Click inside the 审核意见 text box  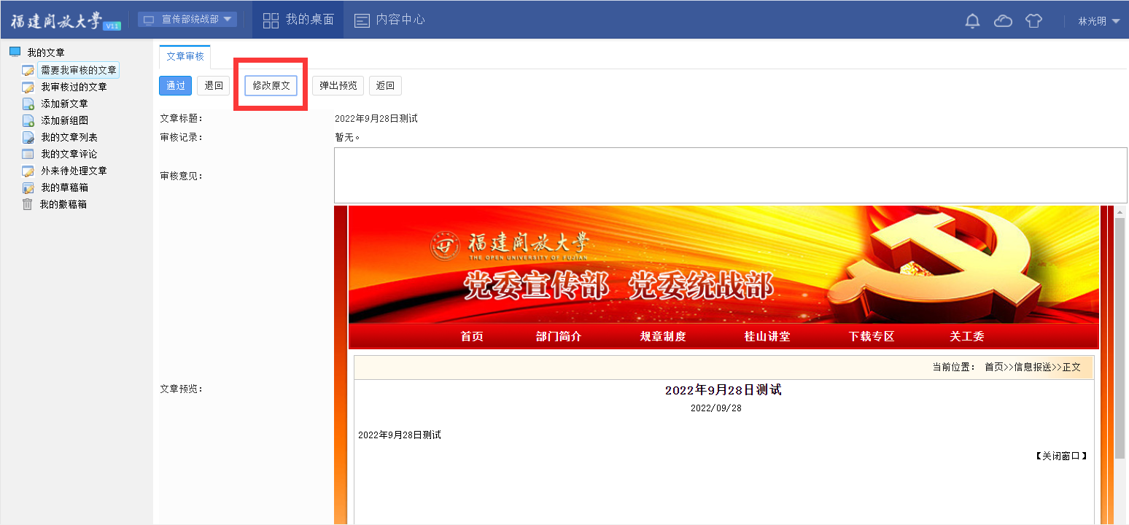[729, 175]
